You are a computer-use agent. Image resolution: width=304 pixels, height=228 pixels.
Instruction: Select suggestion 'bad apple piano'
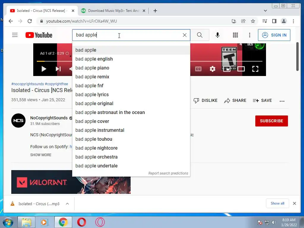click(131, 68)
